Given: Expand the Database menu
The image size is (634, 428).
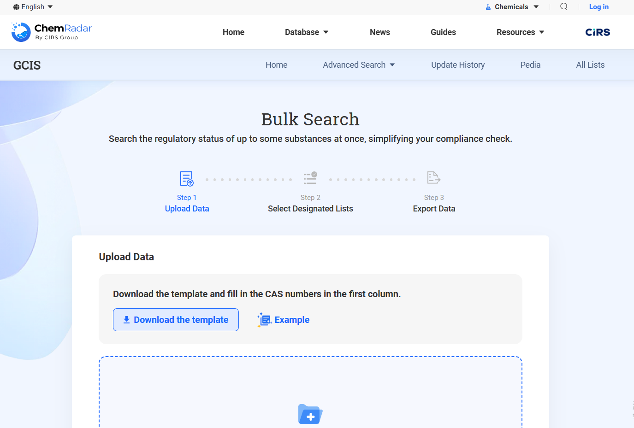Looking at the screenshot, I should point(307,32).
